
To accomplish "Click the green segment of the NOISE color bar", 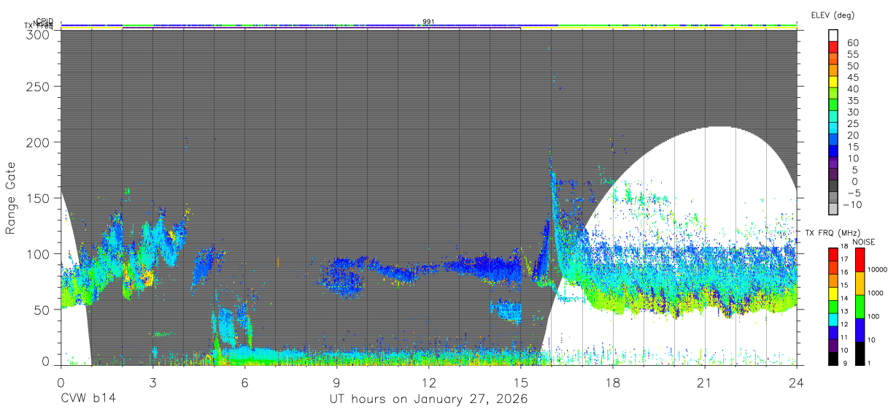I will point(859,305).
